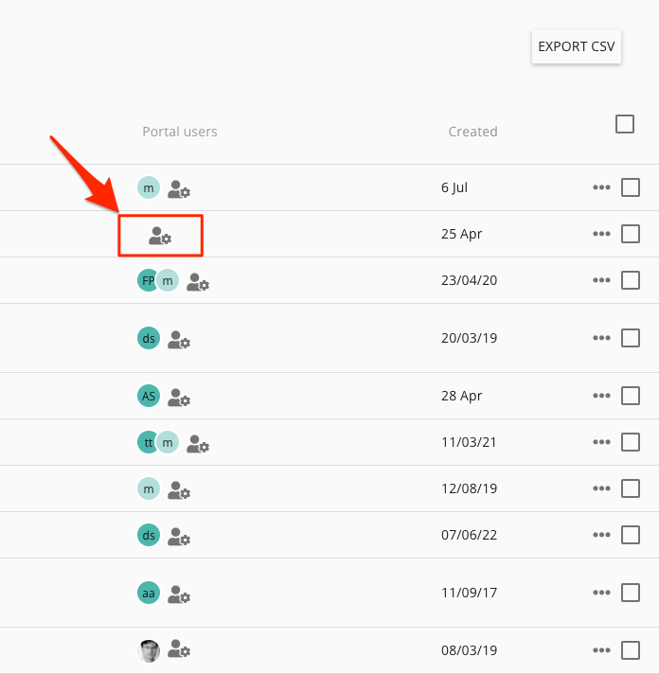The width and height of the screenshot is (659, 674).
Task: Click the Portal users column header
Action: 180,132
